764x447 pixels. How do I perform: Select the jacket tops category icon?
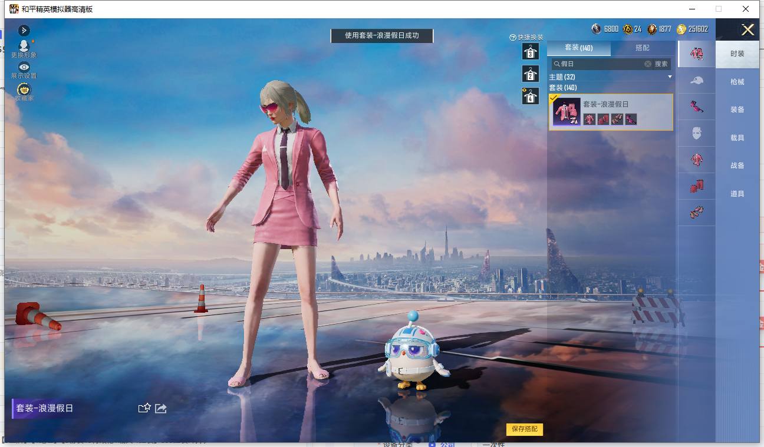[697, 160]
